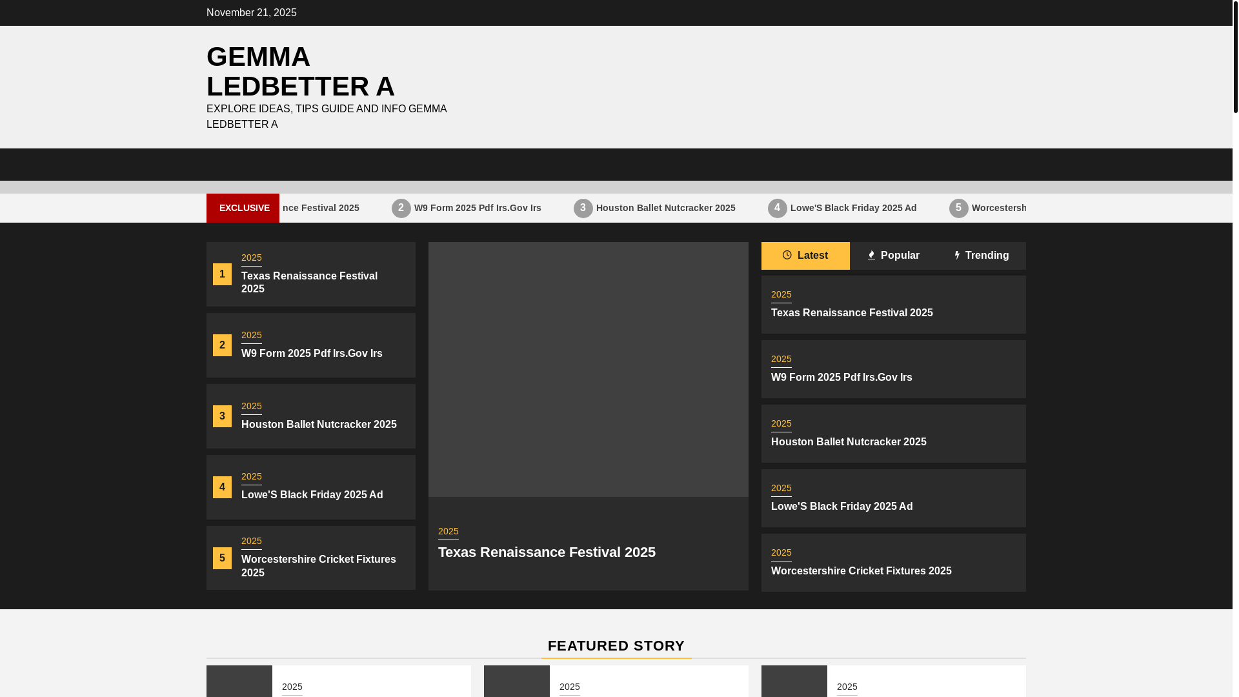Click the bolt icon in Trending tab
Image resolution: width=1239 pixels, height=697 pixels.
(x=958, y=256)
